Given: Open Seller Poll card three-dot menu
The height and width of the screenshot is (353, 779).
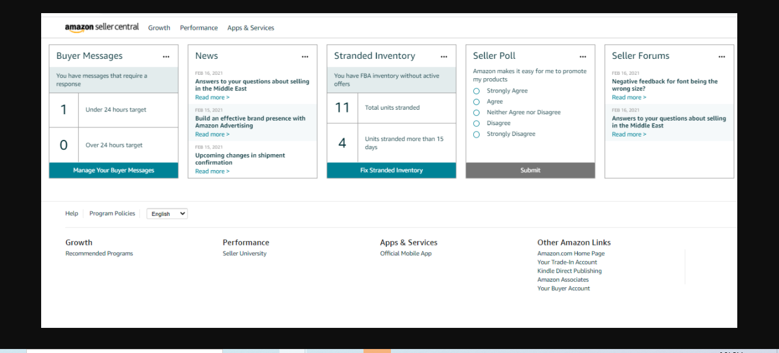Looking at the screenshot, I should pos(583,57).
